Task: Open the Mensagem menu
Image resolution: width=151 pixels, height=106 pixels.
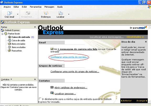Action: pos(49,7)
